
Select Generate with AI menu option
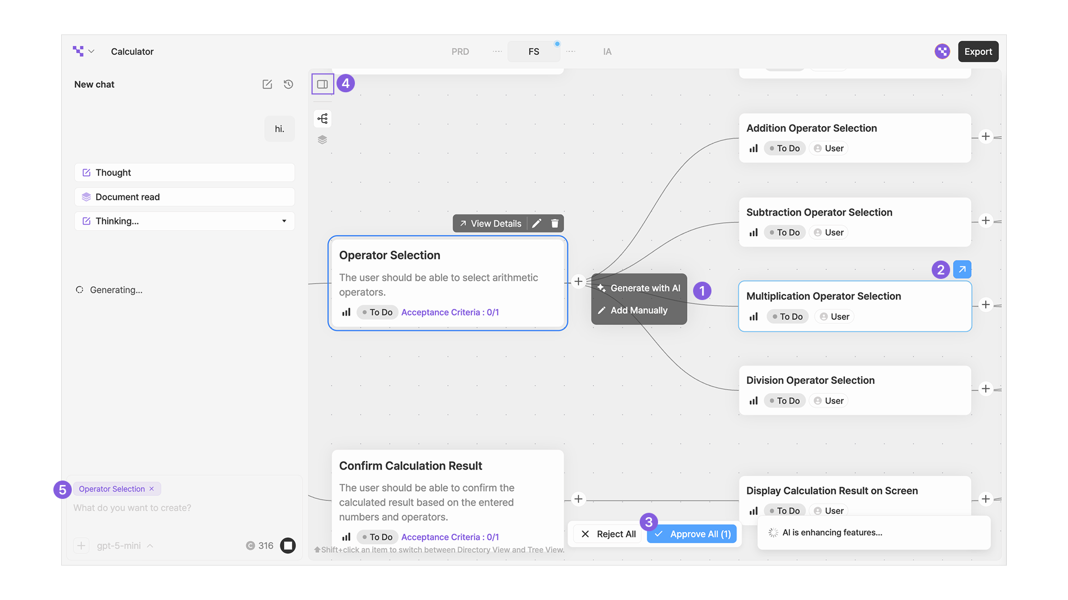[x=639, y=288]
